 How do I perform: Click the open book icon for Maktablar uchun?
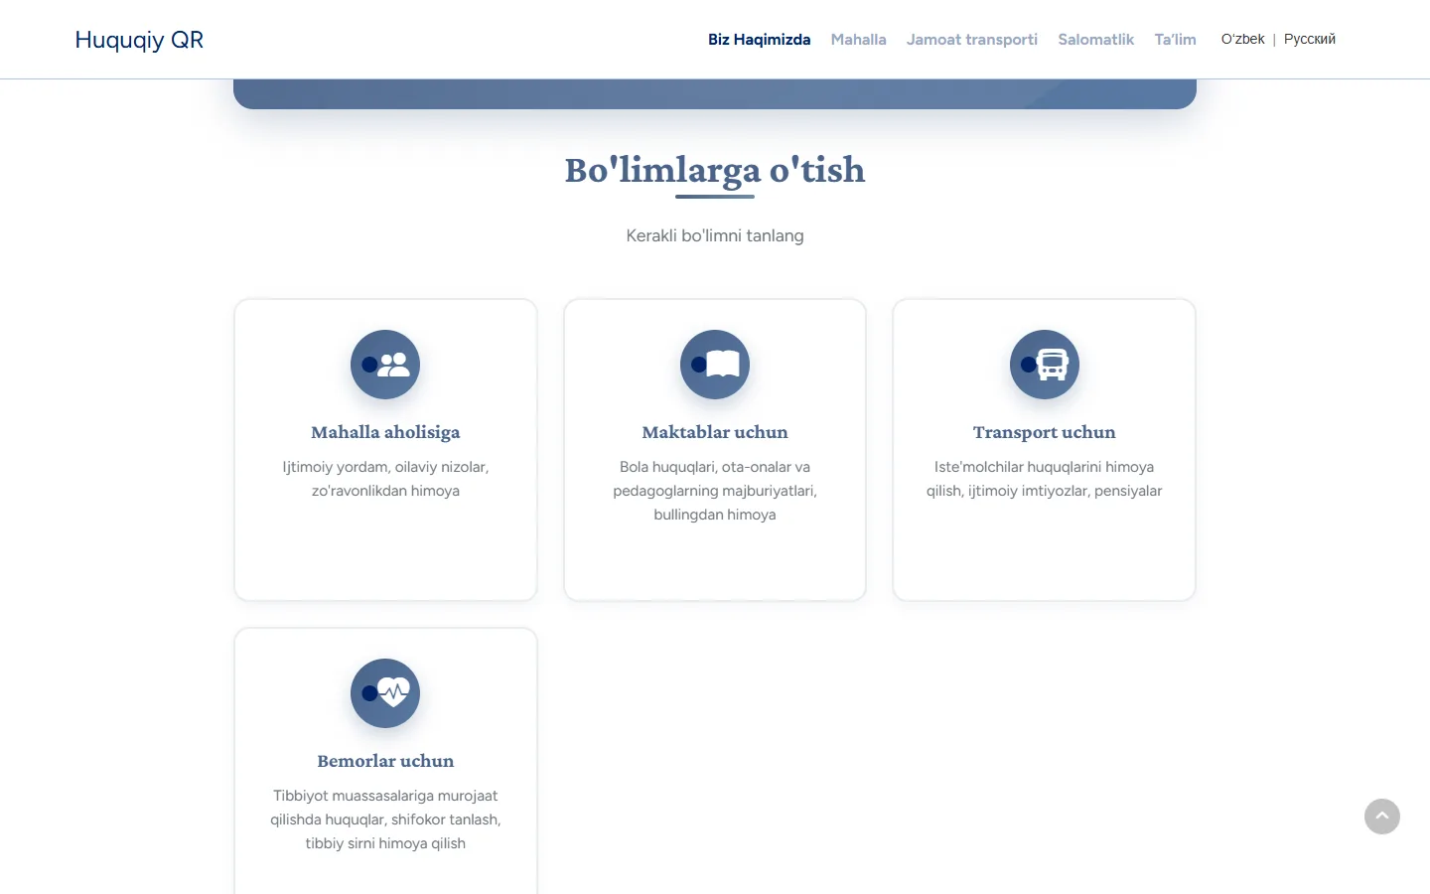pos(723,365)
